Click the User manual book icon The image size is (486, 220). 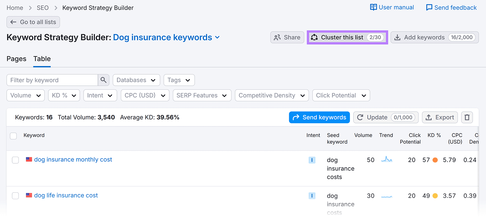coord(373,7)
